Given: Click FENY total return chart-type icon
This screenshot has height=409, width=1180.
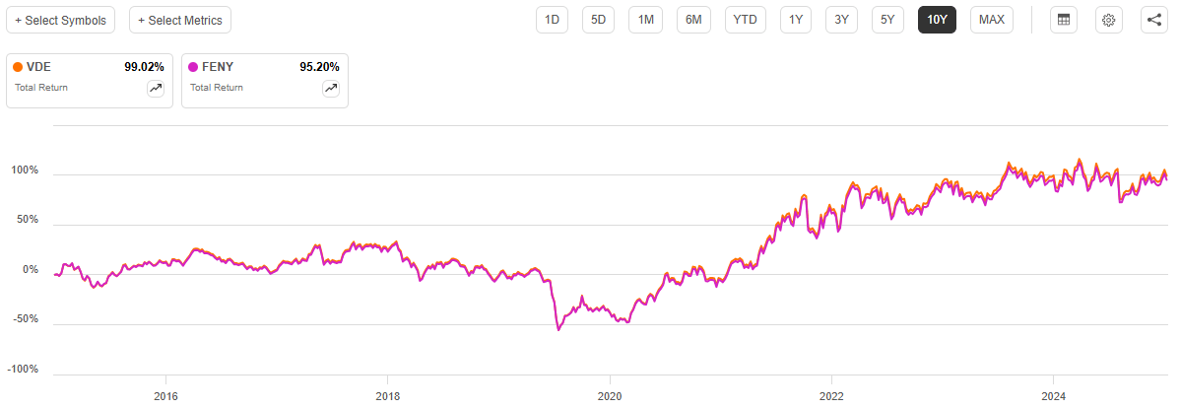Looking at the screenshot, I should coord(331,89).
